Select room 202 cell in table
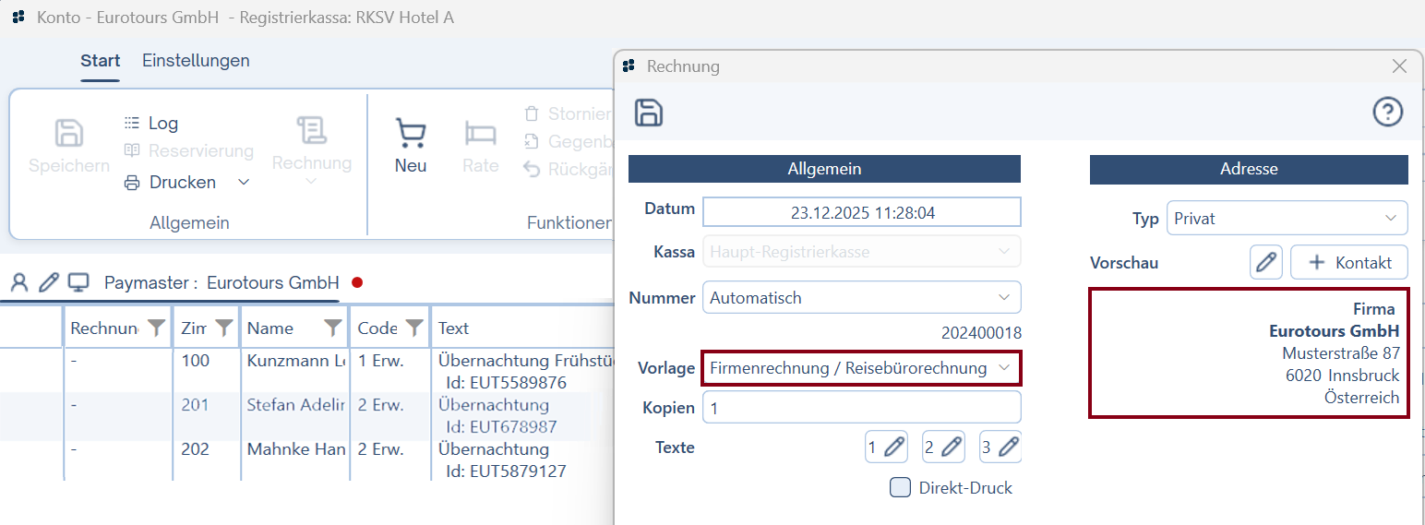The width and height of the screenshot is (1425, 525). point(207,459)
